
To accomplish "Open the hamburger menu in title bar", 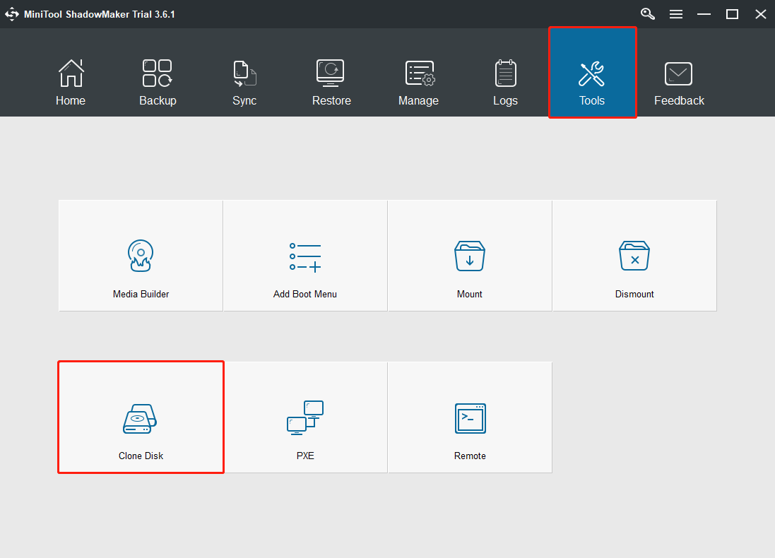I will pyautogui.click(x=675, y=14).
